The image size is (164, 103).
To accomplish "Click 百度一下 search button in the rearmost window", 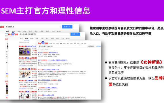I will 67,27.
